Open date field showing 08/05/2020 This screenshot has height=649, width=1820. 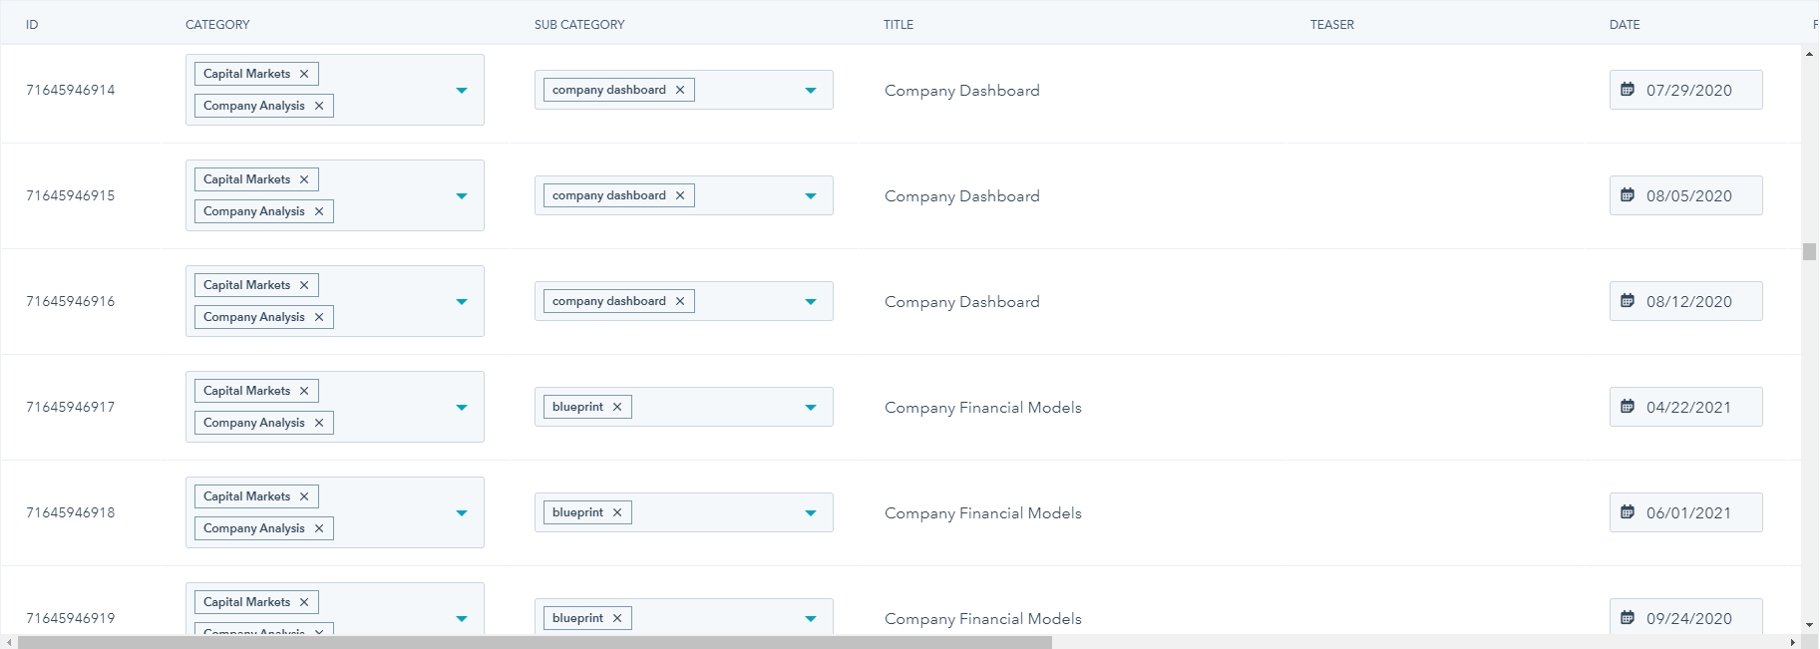point(1688,196)
